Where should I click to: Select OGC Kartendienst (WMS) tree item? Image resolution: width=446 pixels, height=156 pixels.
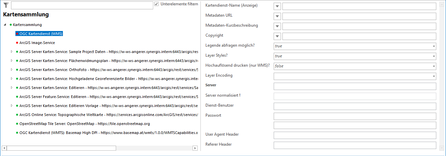41,34
